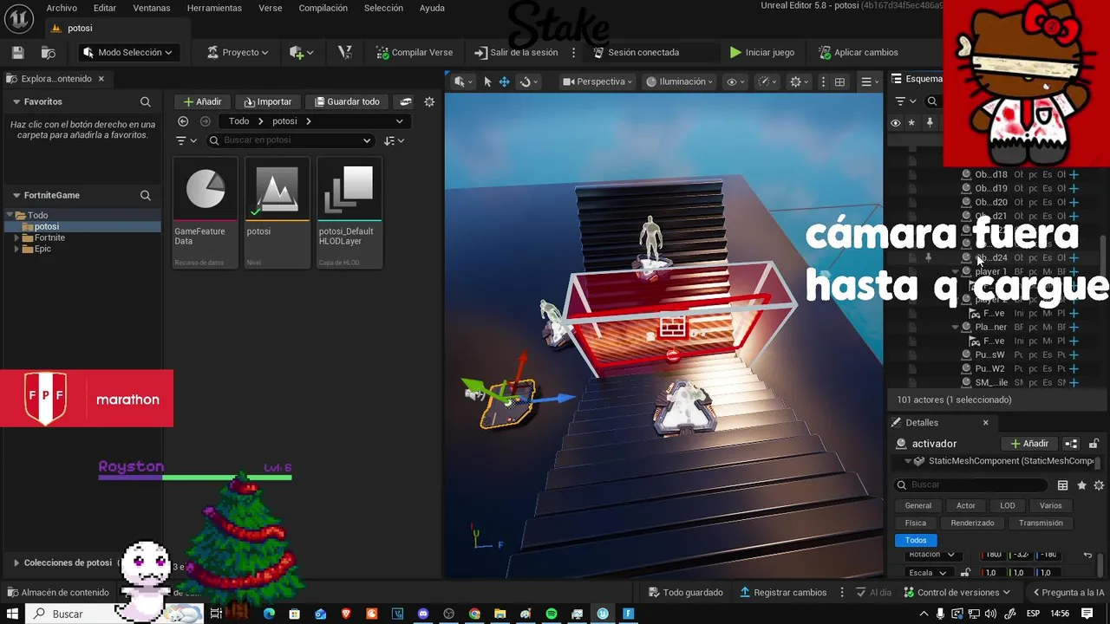Expand the Epic folder

[x=16, y=249]
